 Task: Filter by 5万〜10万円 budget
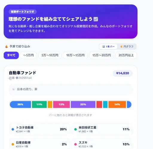click(50, 55)
